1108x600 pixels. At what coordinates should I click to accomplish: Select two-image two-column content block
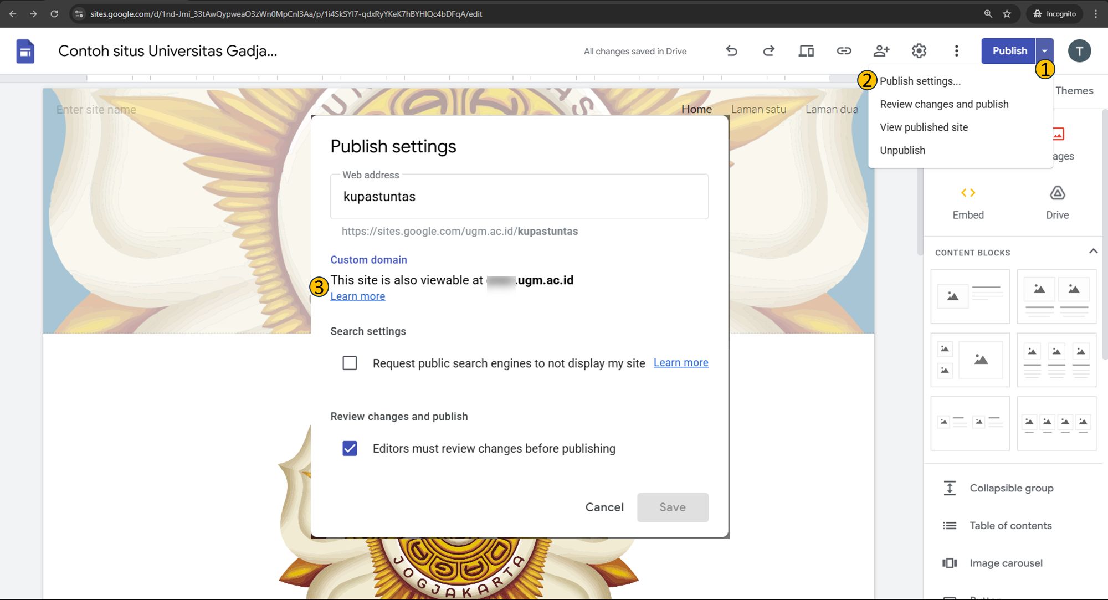(x=1056, y=296)
